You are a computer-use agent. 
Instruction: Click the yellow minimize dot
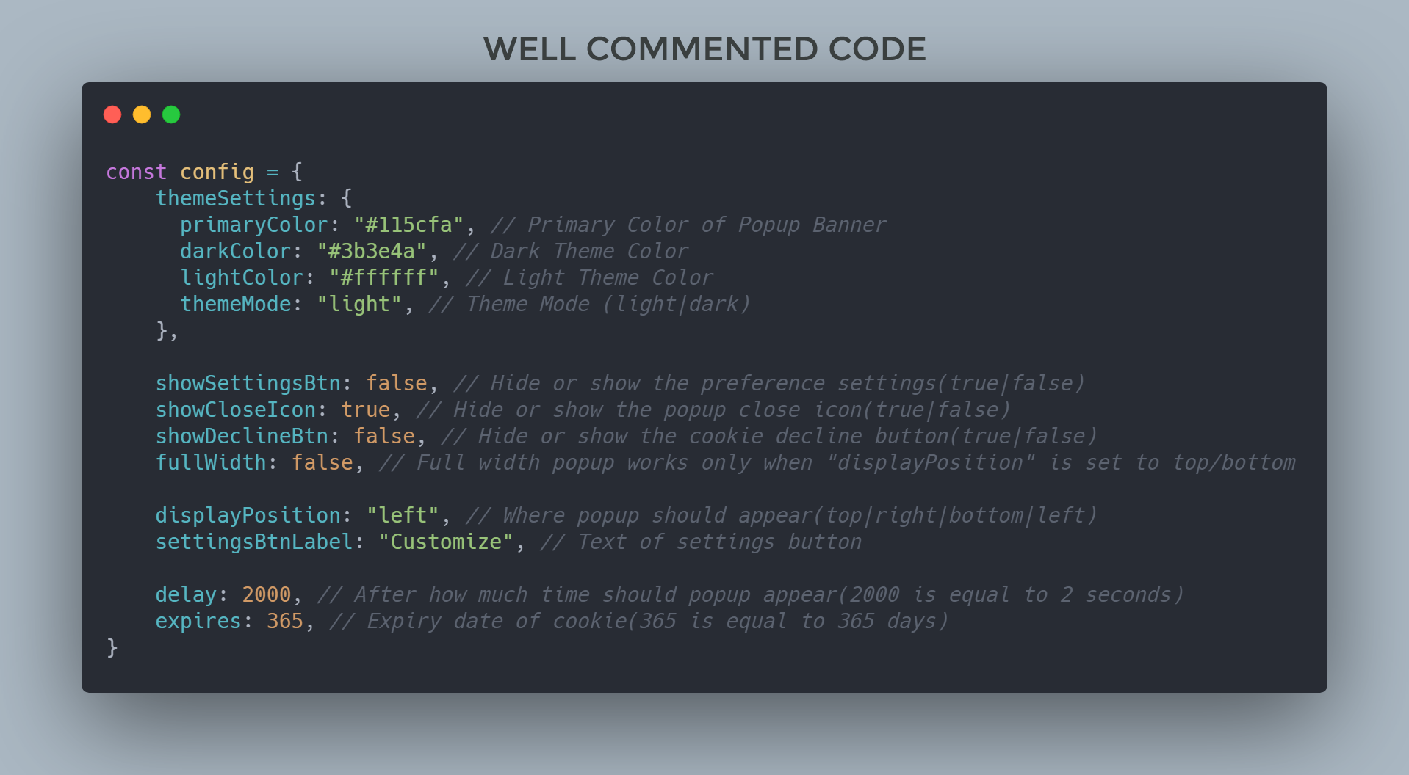[142, 114]
